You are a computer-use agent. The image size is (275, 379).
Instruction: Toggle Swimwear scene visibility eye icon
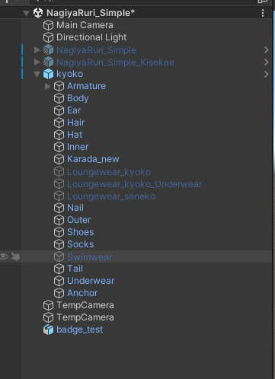[x=4, y=256]
